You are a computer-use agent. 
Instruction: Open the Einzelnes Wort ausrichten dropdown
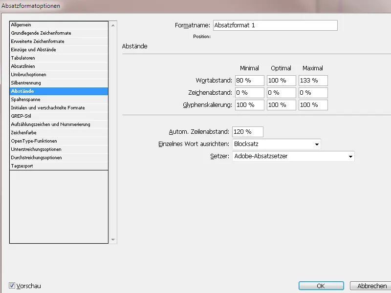pyautogui.click(x=317, y=144)
